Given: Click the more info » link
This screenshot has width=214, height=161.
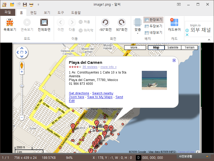Looking at the screenshot, I should click(109, 67).
